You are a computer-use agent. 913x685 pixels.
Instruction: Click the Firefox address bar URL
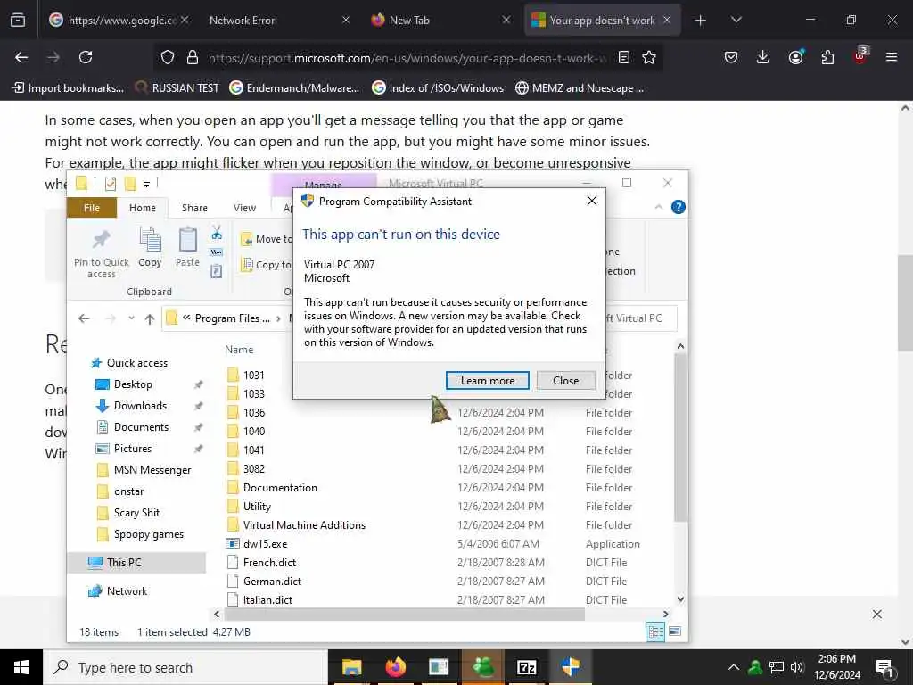coord(407,58)
